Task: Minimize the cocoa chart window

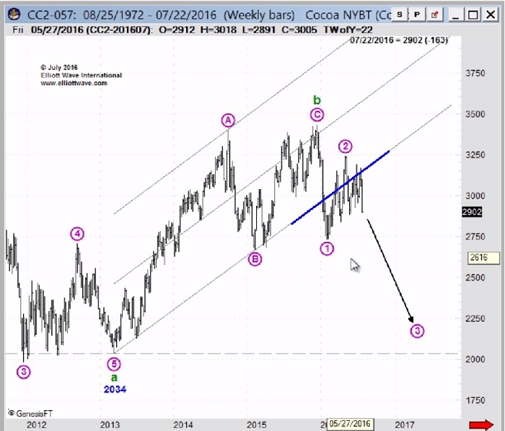Action: 455,15
